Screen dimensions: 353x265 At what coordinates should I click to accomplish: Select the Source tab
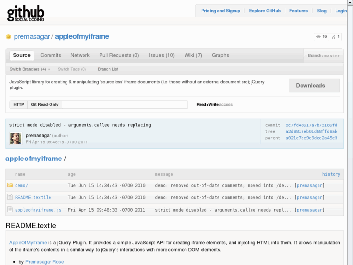tap(22, 55)
